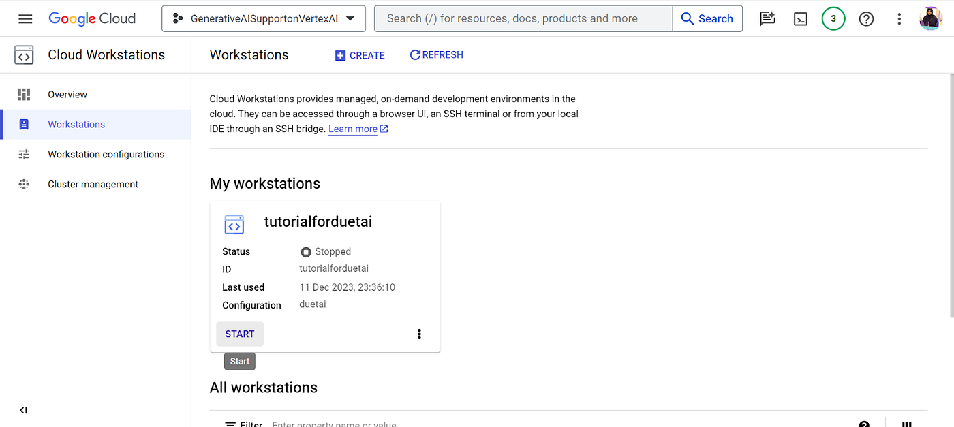
Task: Collapse the left navigation panel
Action: click(24, 410)
